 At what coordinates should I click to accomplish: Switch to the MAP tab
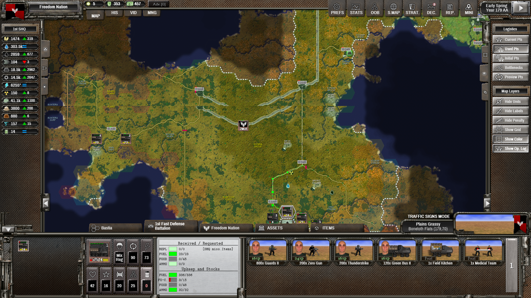[95, 16]
